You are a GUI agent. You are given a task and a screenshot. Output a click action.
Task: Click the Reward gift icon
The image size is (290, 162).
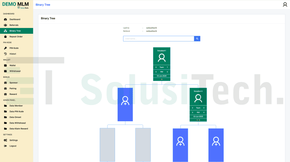coord(5,94)
